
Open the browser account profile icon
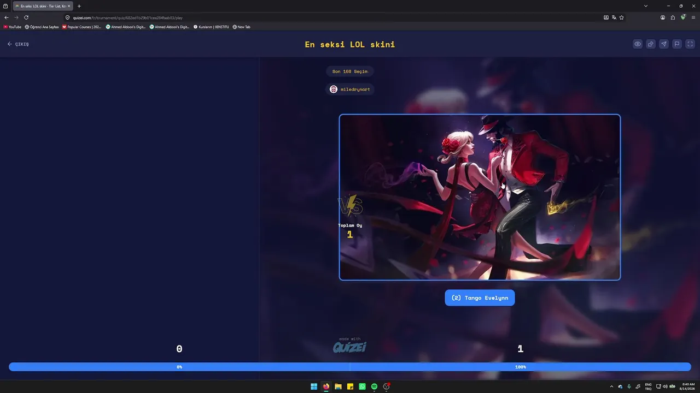663,17
